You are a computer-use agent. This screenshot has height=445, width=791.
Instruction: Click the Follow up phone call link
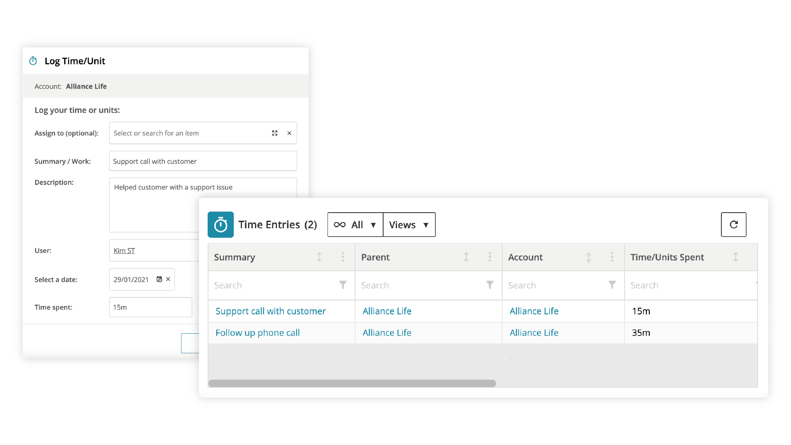[257, 332]
